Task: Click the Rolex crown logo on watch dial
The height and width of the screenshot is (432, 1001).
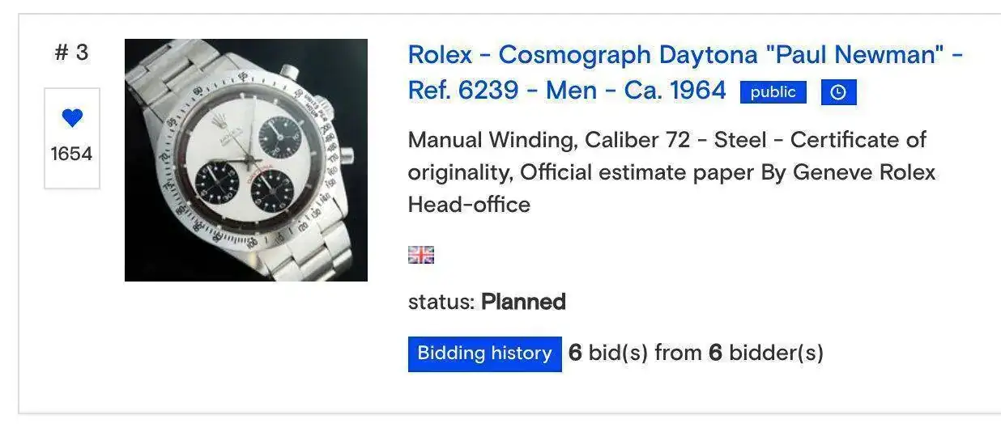Action: click(x=219, y=121)
